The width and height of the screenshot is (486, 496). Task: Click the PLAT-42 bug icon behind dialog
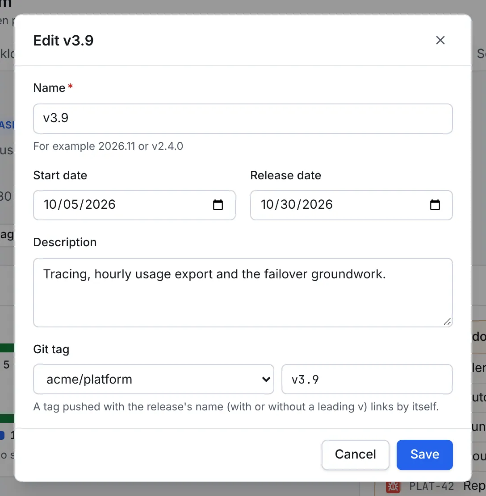coord(393,487)
